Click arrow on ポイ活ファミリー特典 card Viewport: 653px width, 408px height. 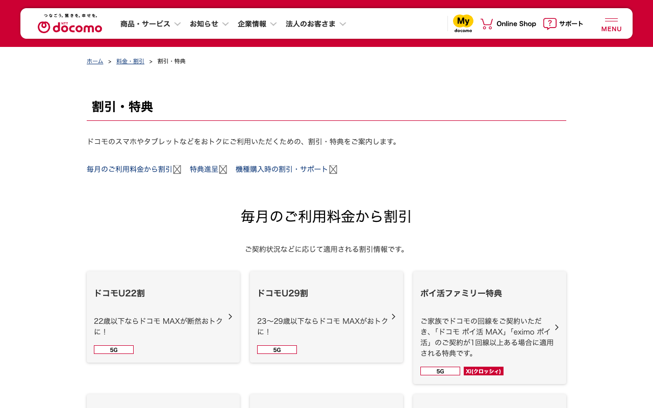(557, 327)
